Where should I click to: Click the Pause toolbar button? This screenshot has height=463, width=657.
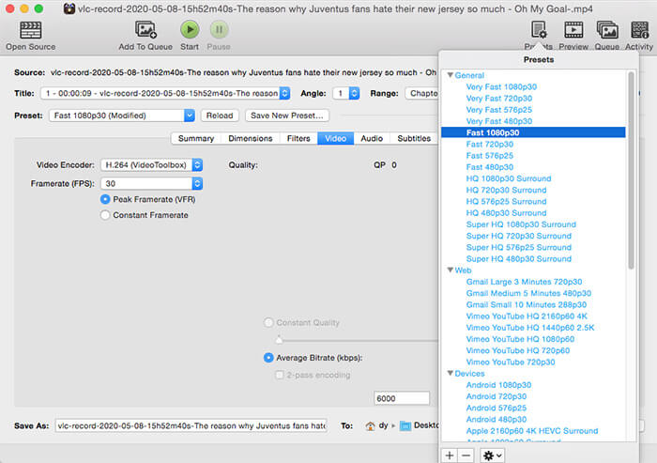tap(219, 30)
